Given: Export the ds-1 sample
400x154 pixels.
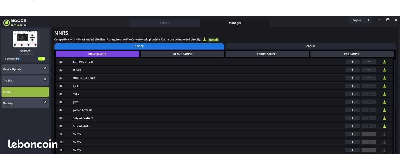Looking at the screenshot, I should (x=384, y=86).
